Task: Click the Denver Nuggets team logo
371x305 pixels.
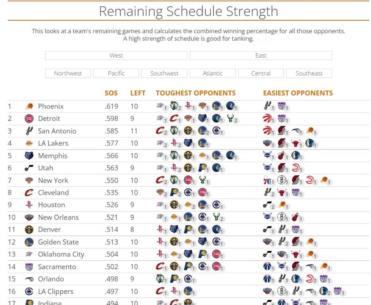Action: tap(29, 230)
